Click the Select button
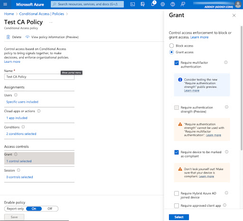This screenshot has width=243, height=221. pyautogui.click(x=179, y=217)
